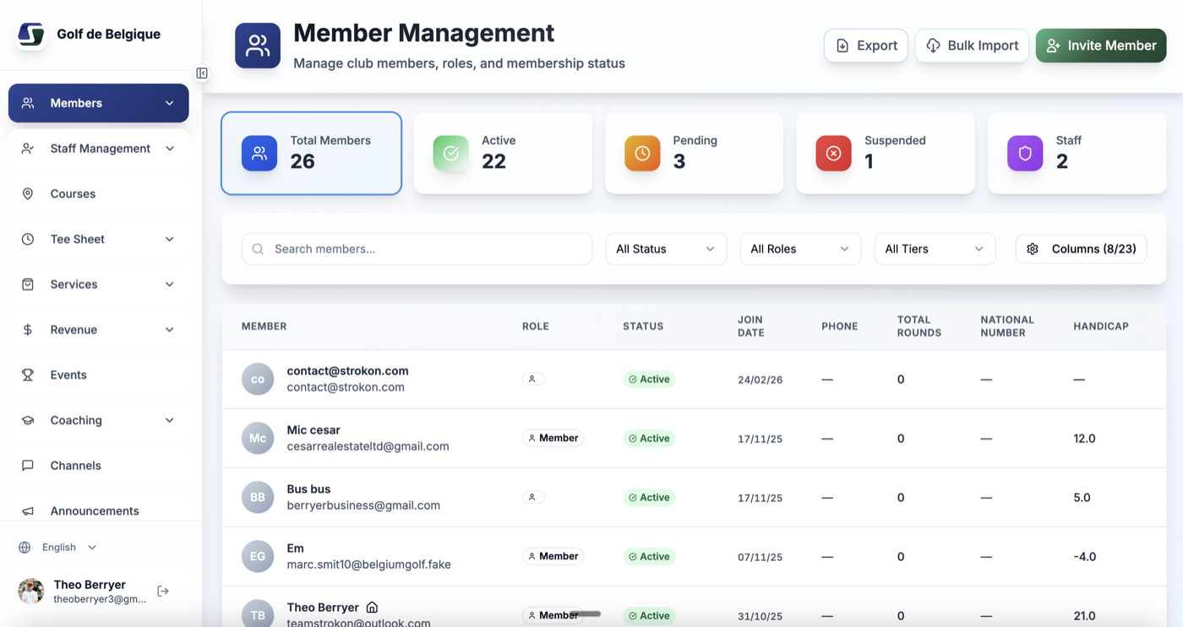This screenshot has height=627, width=1183.
Task: Collapse the sidebar with the panel toggle icon
Action: [202, 74]
